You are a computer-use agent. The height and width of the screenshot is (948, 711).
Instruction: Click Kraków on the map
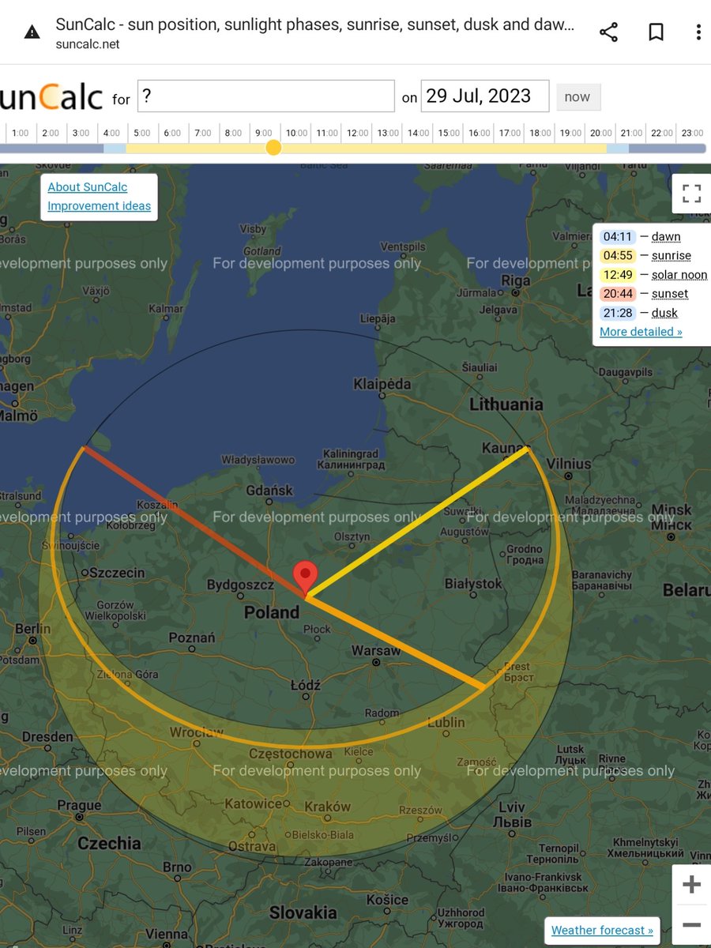pos(327,807)
